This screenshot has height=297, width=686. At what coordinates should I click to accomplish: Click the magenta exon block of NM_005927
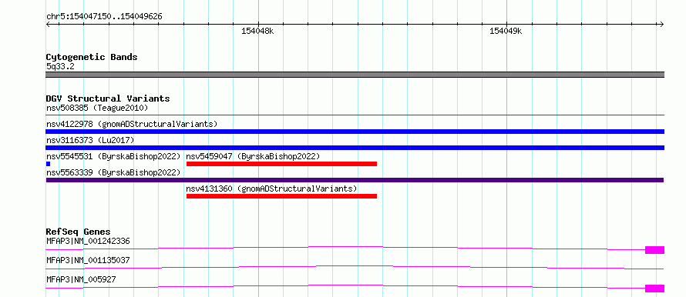[654, 289]
